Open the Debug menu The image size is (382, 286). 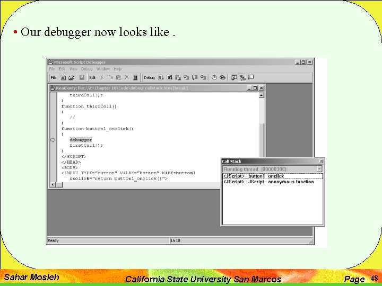(86, 69)
